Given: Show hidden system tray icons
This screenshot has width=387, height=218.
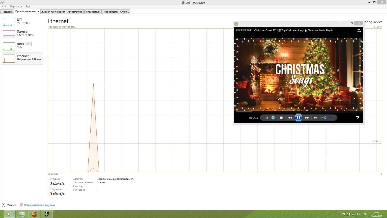Looking at the screenshot, I should coord(339,214).
